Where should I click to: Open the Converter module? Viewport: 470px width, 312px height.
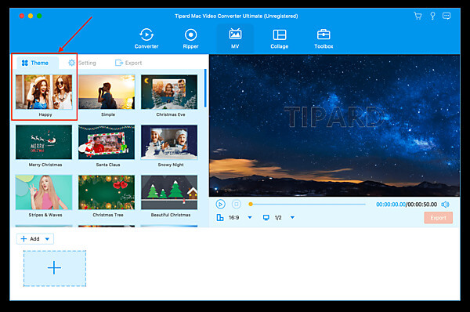pyautogui.click(x=146, y=38)
